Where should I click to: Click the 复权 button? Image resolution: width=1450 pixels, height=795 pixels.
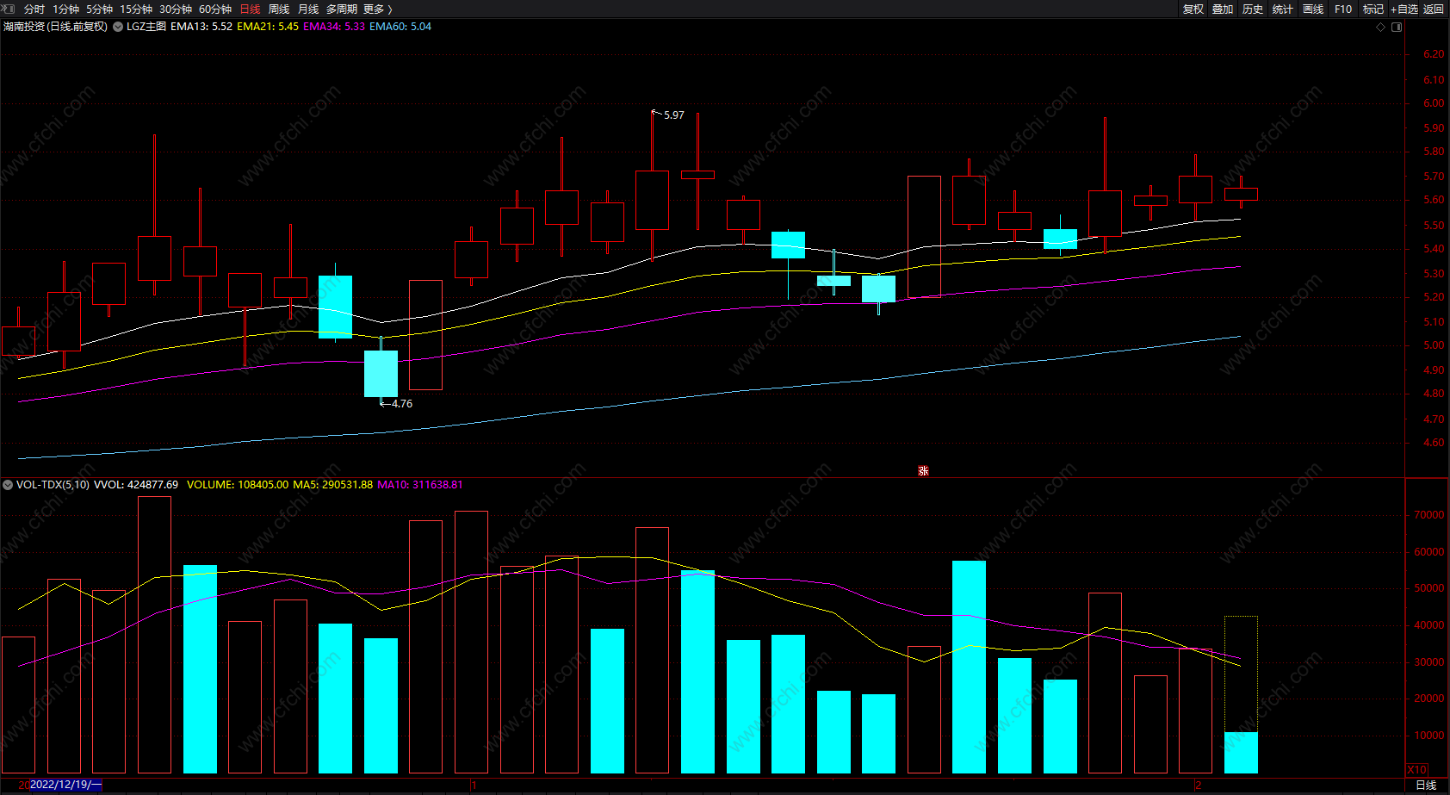(x=1193, y=9)
